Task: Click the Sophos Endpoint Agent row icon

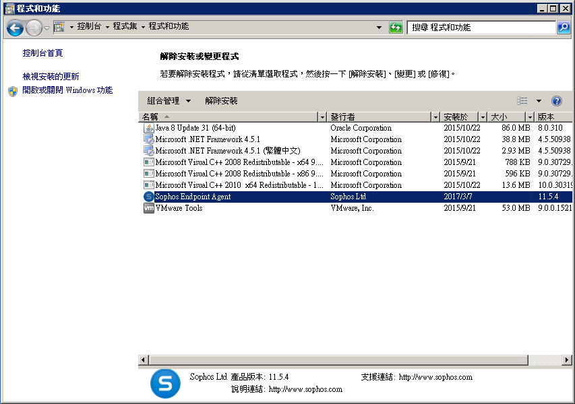Action: [x=149, y=197]
